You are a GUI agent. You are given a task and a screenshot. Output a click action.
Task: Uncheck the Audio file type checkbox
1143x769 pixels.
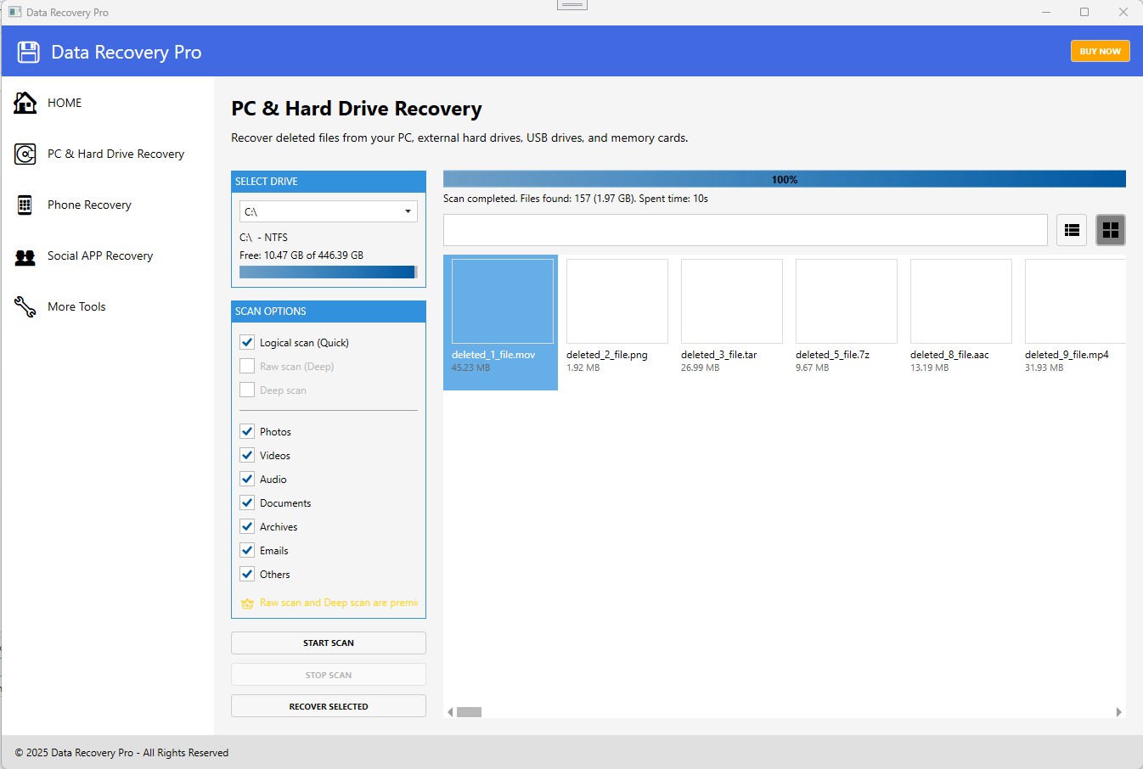point(247,479)
